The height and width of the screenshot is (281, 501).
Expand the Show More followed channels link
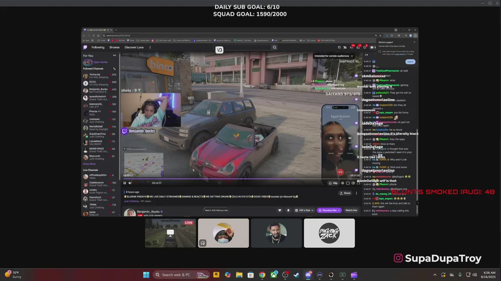click(89, 164)
